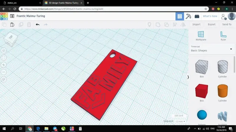Select the Ruler tool
Viewport: 236px width, 132px height.
click(223, 36)
